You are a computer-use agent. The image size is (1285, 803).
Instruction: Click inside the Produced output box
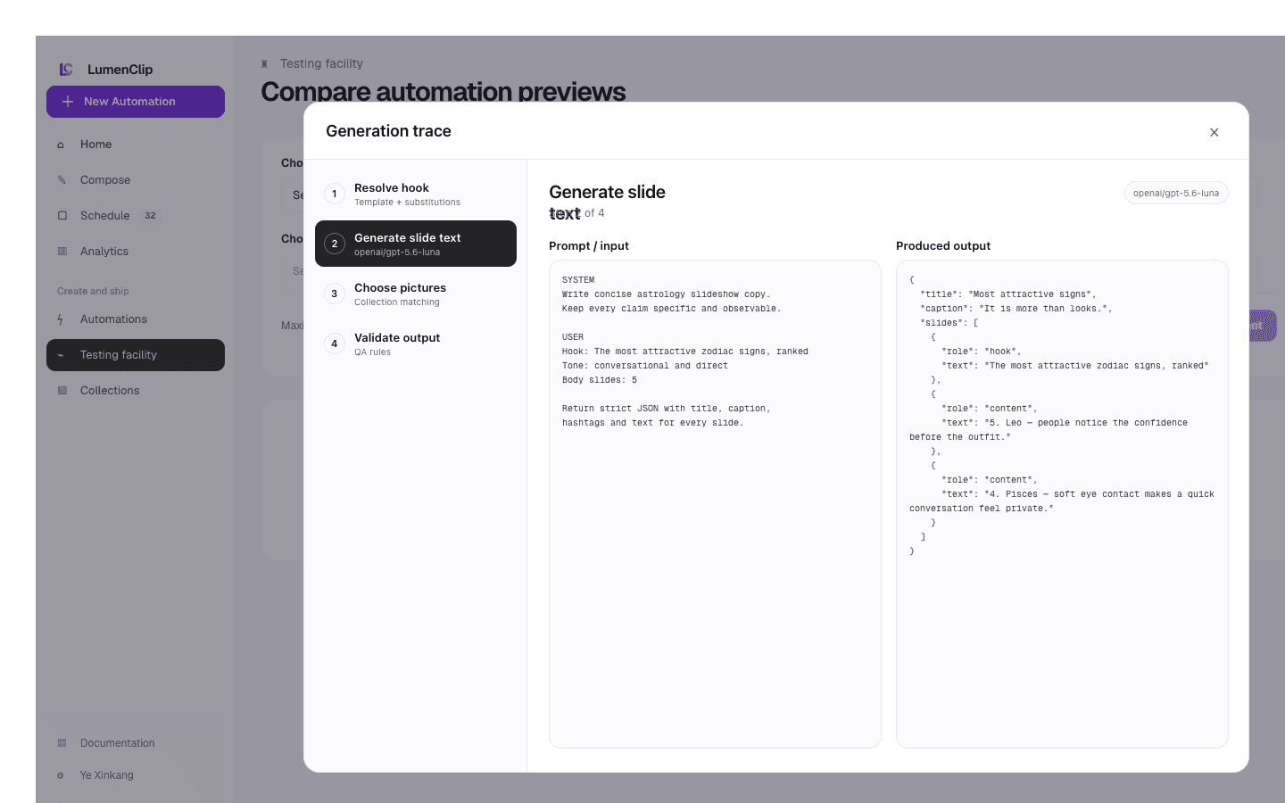click(1062, 504)
